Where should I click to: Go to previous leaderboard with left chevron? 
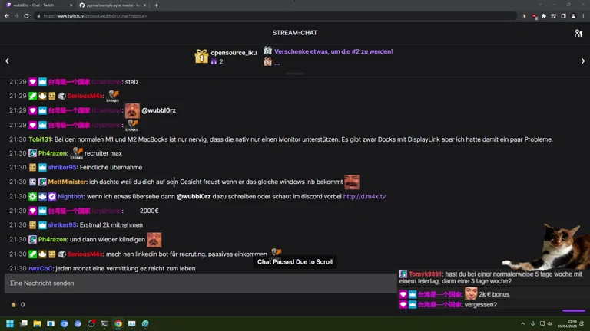point(7,61)
